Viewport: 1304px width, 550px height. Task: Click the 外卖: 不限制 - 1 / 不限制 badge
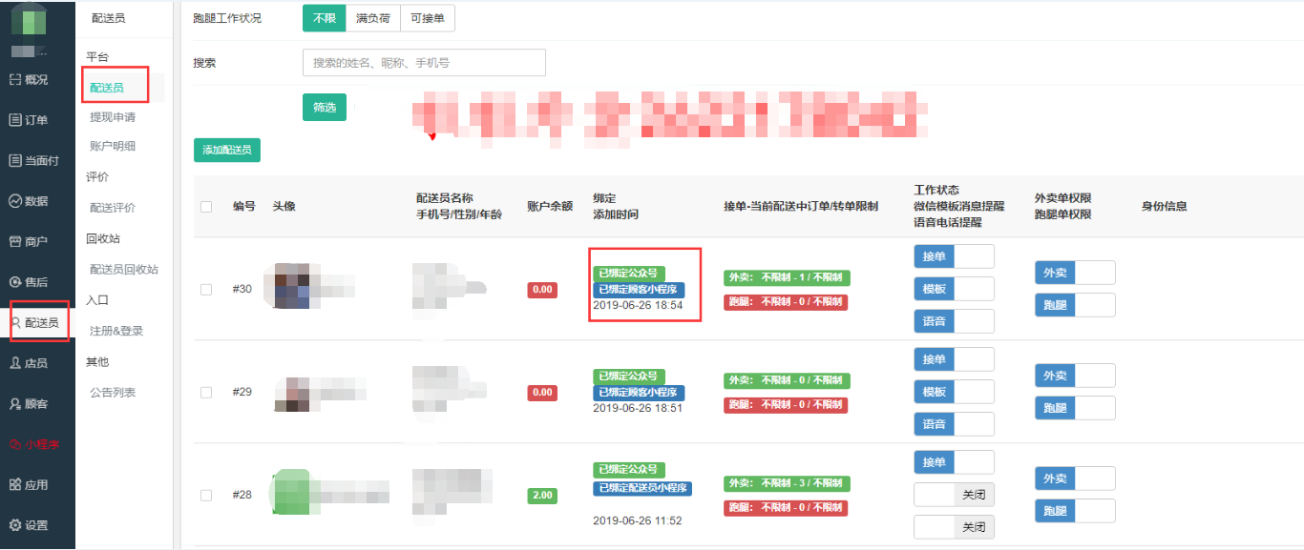click(x=787, y=277)
